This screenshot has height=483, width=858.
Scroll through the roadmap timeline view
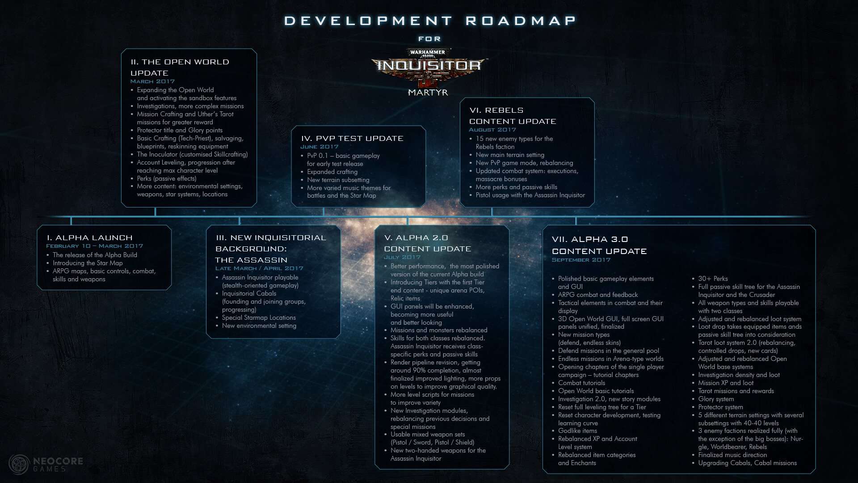tap(429, 218)
